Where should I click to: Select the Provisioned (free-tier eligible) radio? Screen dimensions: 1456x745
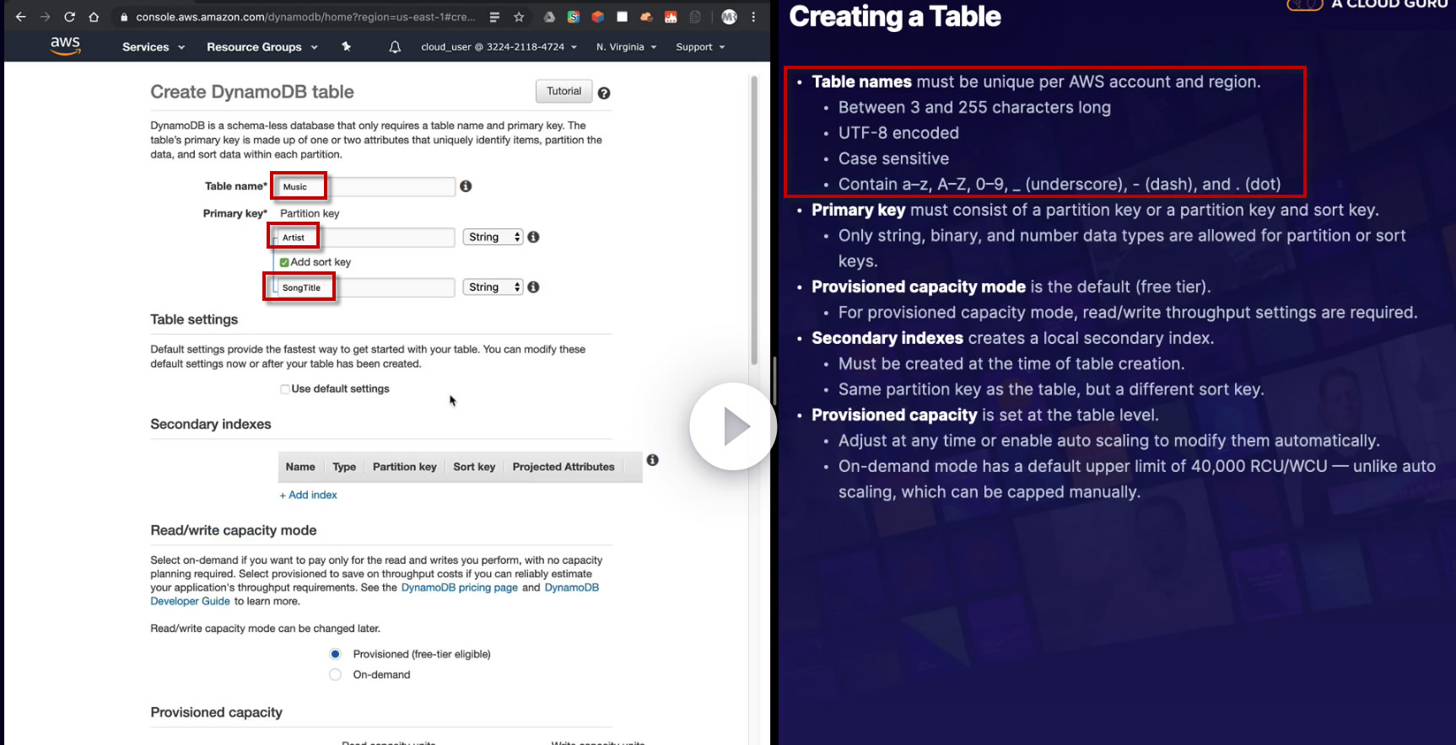[x=335, y=654]
